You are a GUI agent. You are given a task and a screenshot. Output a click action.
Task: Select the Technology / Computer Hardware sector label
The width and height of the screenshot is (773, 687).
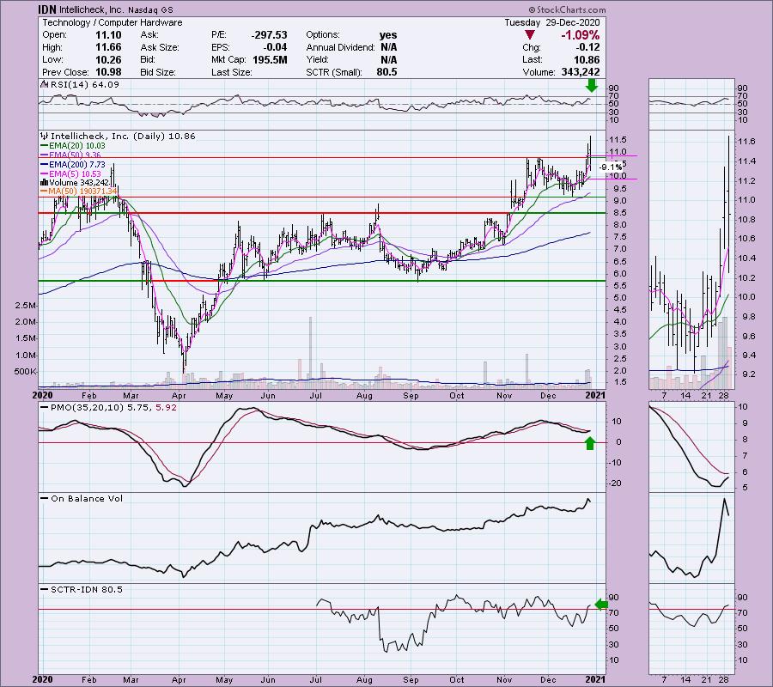pos(113,22)
